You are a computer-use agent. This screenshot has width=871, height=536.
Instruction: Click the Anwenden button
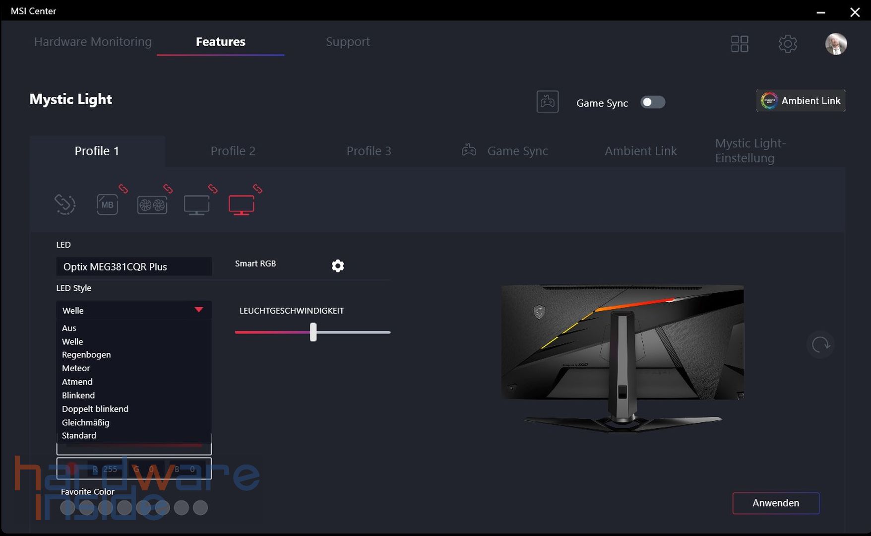(775, 503)
